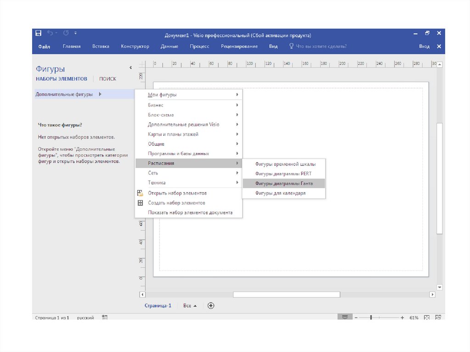Screen dimensions: 470x352
Task: Click the Вход sign-in button
Action: [x=424, y=46]
